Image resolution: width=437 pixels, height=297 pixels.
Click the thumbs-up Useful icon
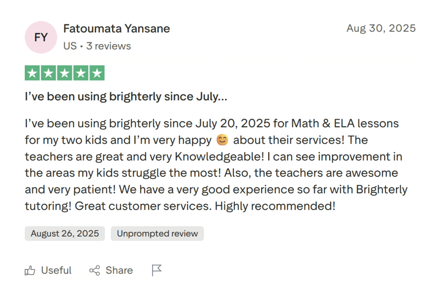30,270
